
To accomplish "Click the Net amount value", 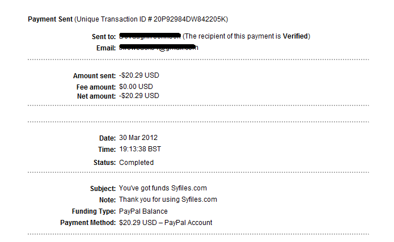I will 139,96.
